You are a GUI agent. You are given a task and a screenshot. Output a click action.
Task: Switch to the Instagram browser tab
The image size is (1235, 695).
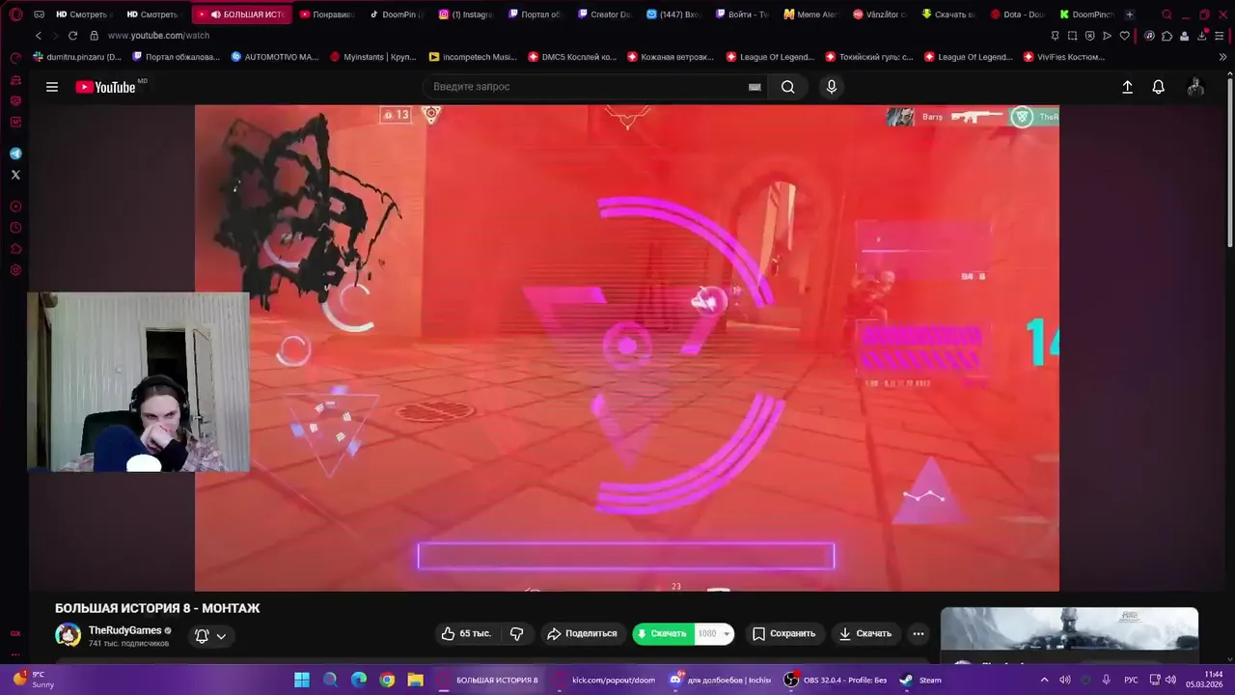pyautogui.click(x=467, y=14)
